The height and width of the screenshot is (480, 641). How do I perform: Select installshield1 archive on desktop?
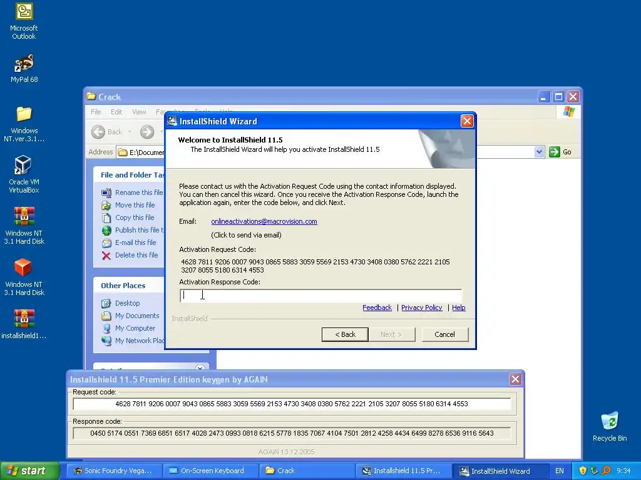click(24, 324)
